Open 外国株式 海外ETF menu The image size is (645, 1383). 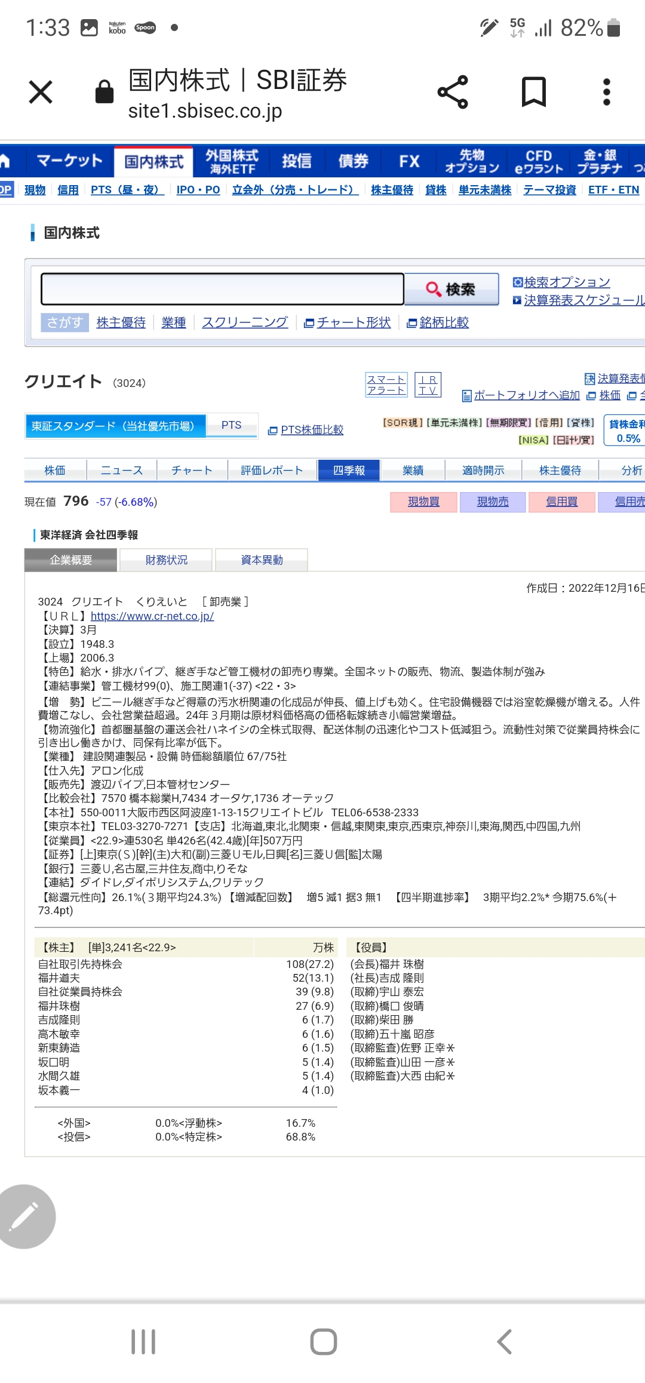(x=232, y=161)
